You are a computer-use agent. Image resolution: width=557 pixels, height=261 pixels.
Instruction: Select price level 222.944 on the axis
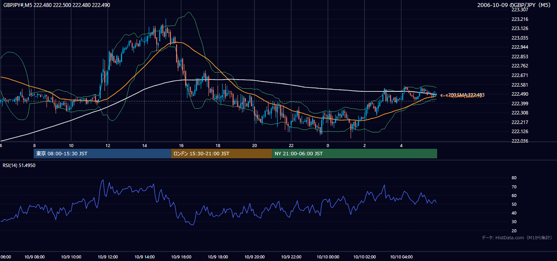(520, 47)
